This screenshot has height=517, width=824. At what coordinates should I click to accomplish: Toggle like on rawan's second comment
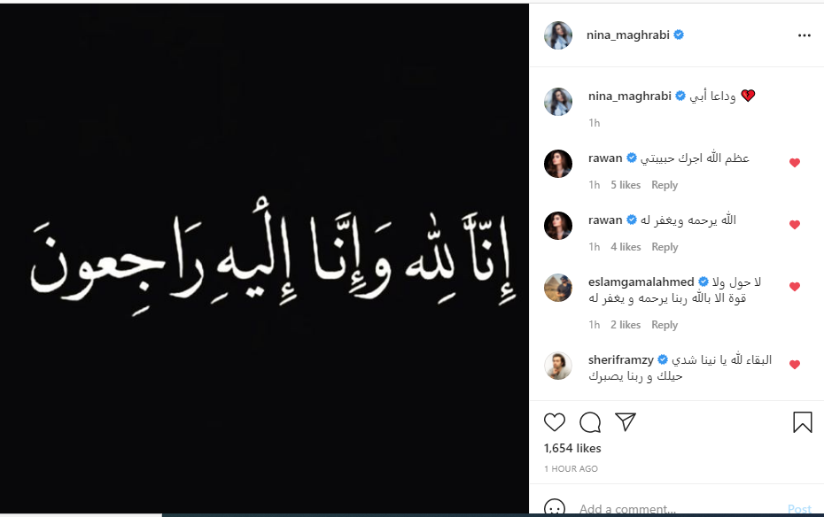click(795, 225)
